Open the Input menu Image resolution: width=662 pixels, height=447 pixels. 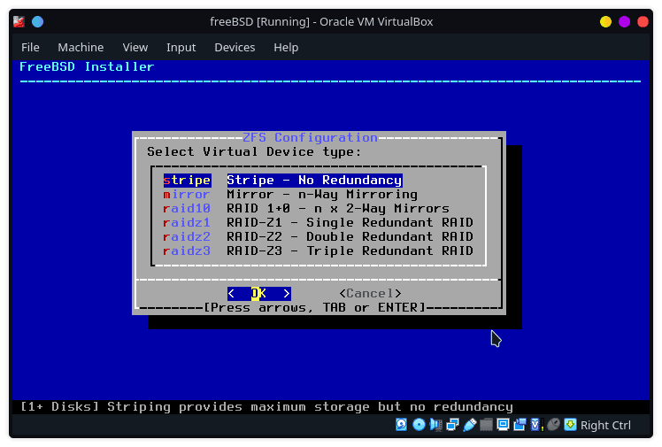pos(181,47)
